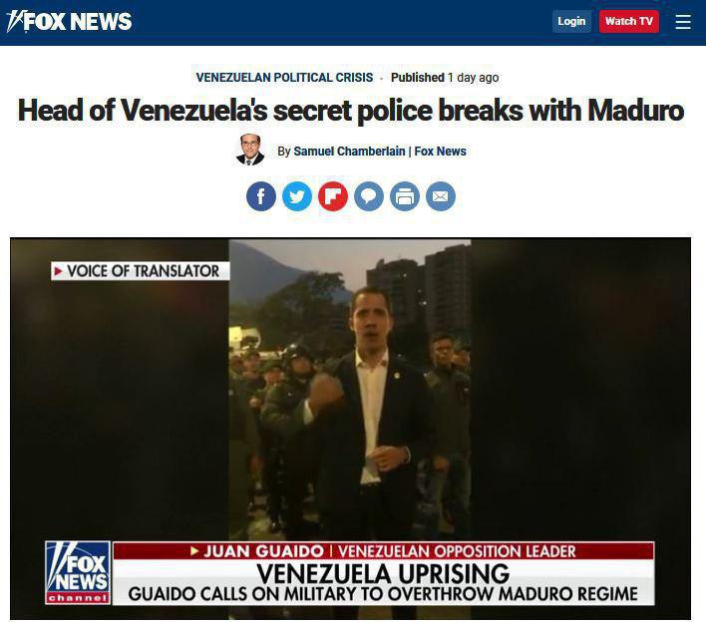
Task: Share article on Facebook icon
Action: (x=261, y=196)
